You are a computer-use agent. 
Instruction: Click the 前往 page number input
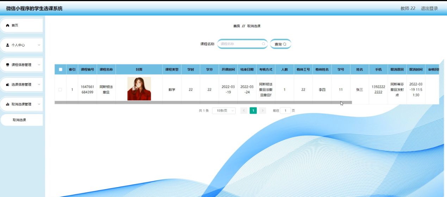(285, 111)
